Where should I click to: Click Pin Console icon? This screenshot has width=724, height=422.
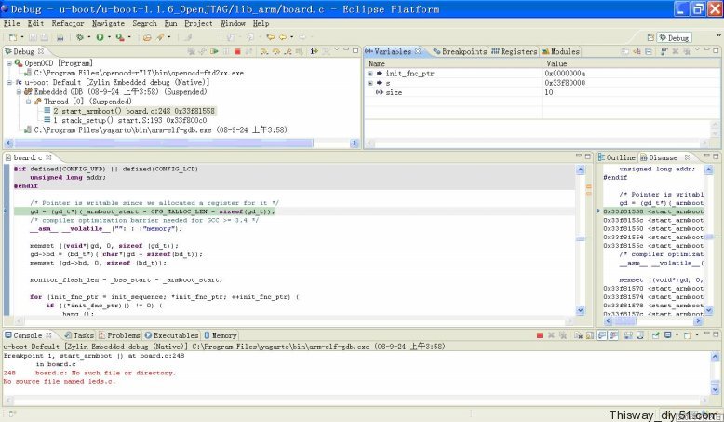656,335
